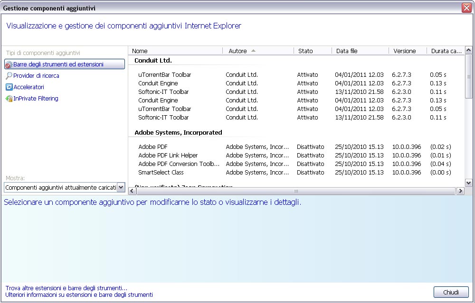This screenshot has height=303, width=475.
Task: Open Ulteriori informazioni su estensioni link
Action: [79, 294]
